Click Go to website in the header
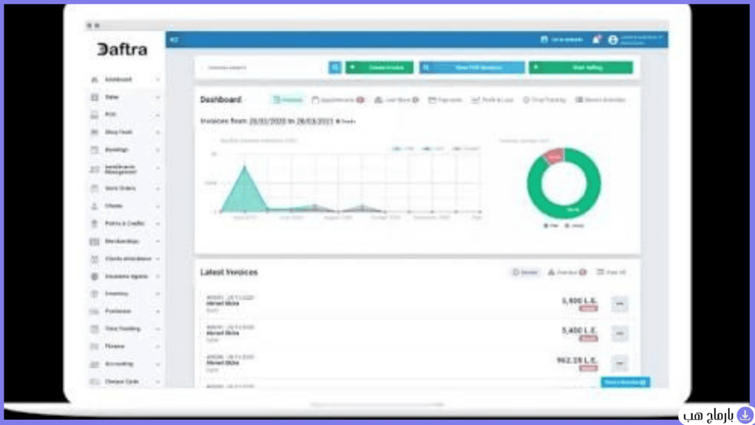This screenshot has height=425, width=755. (x=561, y=40)
